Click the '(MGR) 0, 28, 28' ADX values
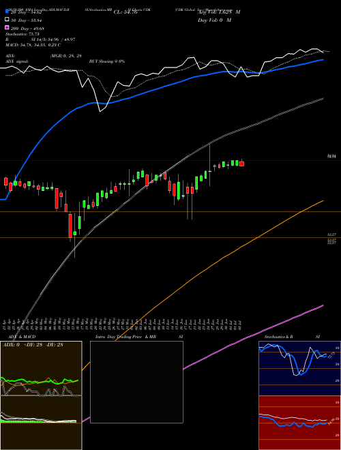The width and height of the screenshot is (341, 450). (66, 56)
